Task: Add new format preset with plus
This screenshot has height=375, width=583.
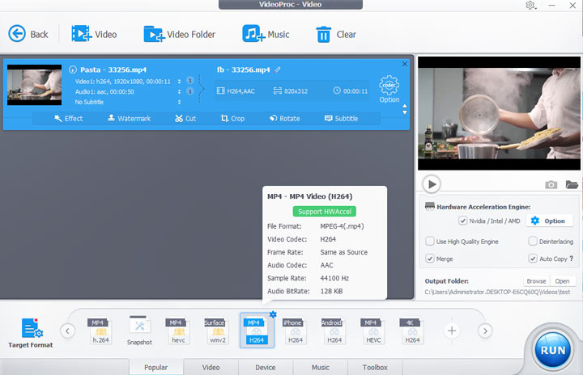Action: coord(452,331)
